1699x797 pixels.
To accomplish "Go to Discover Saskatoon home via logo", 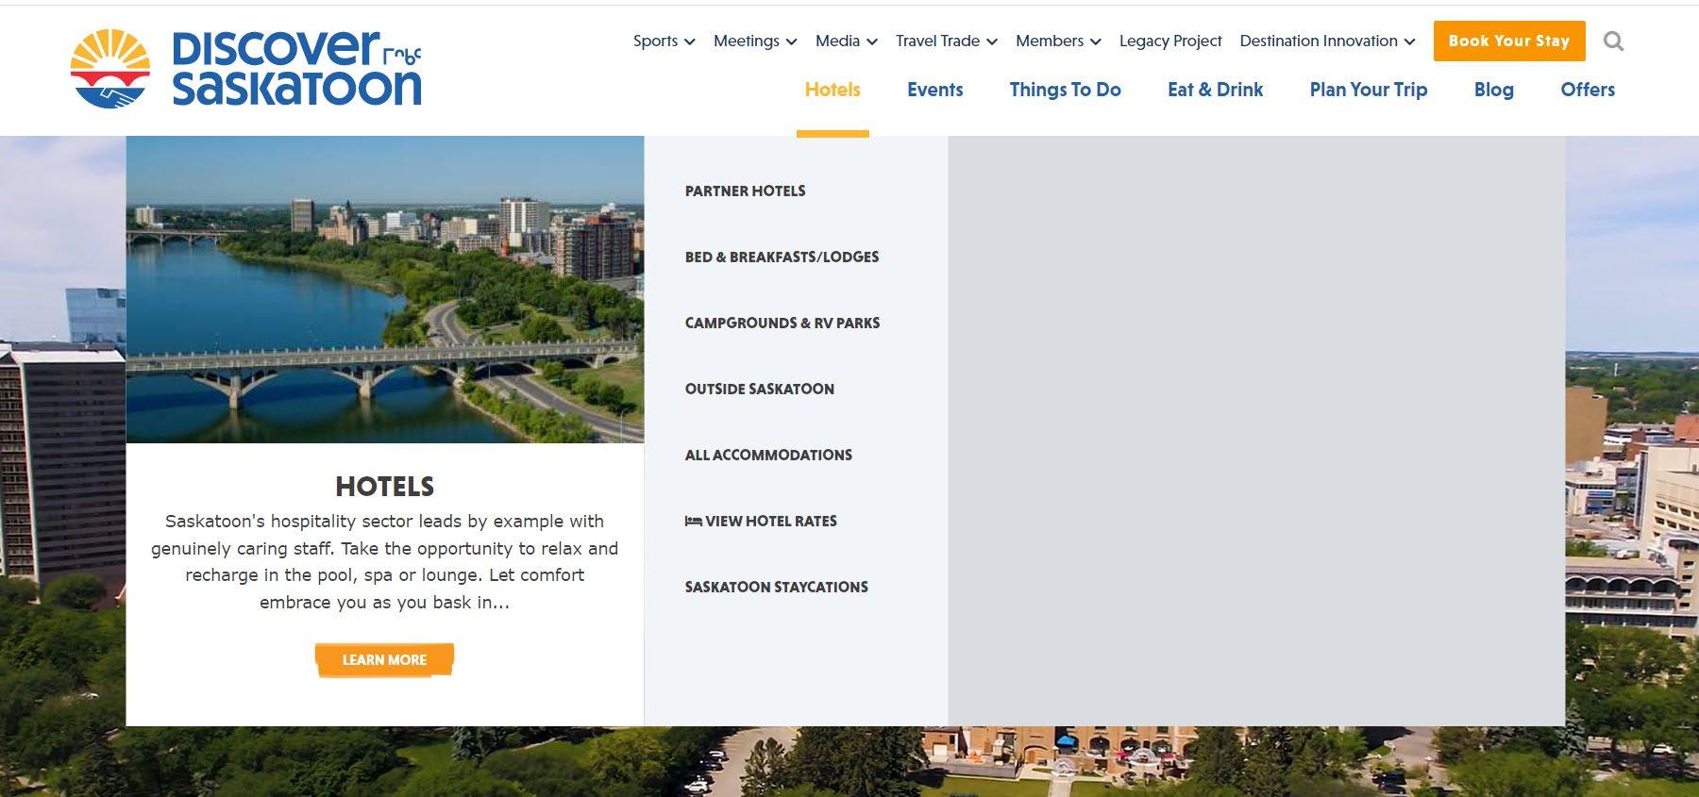I will click(246, 69).
